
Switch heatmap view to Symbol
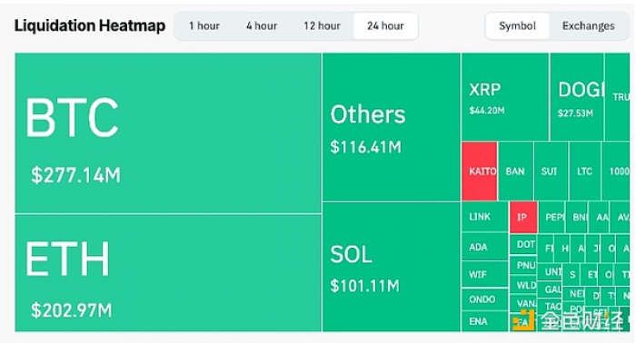coord(517,26)
